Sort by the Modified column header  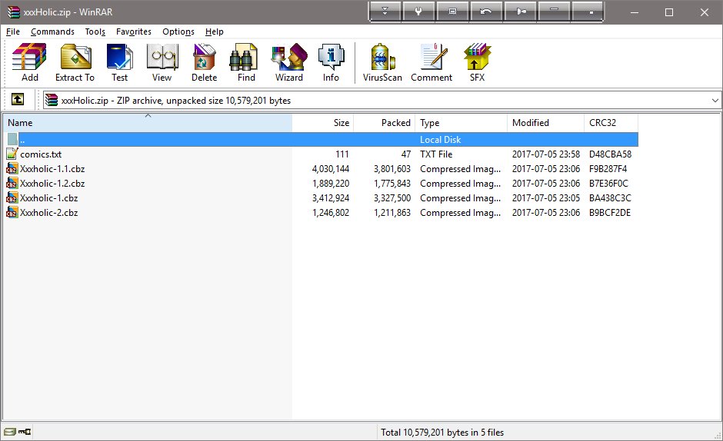click(545, 123)
